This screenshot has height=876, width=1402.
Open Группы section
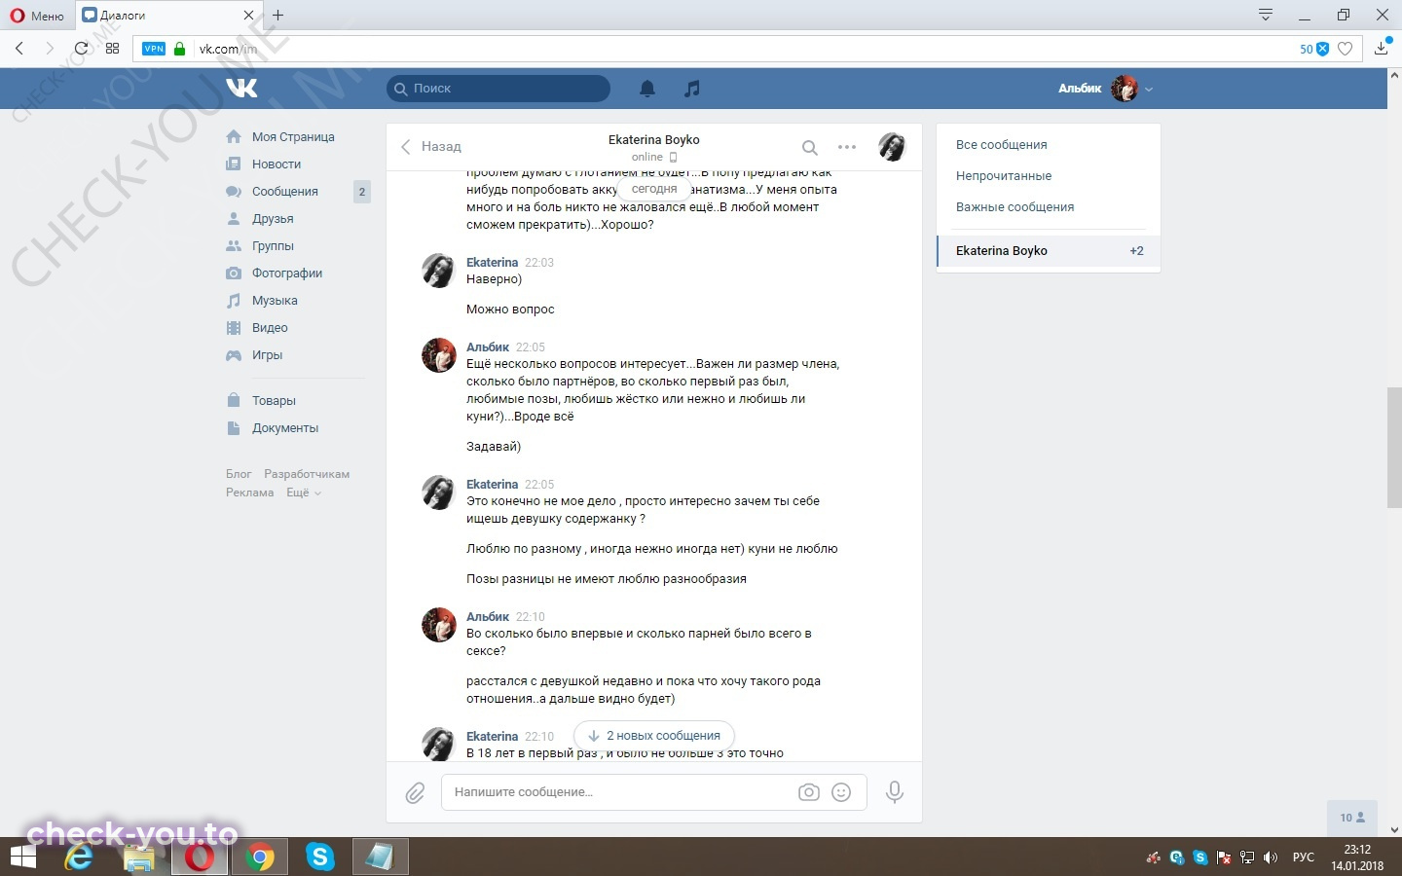(273, 246)
